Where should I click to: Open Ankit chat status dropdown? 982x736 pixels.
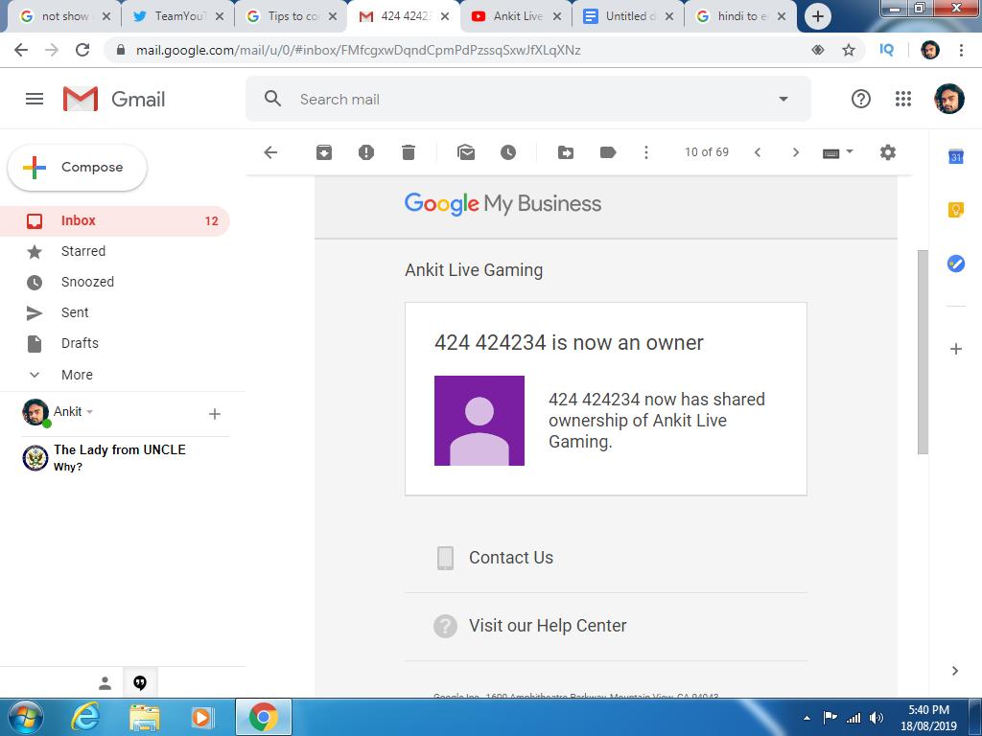[89, 412]
